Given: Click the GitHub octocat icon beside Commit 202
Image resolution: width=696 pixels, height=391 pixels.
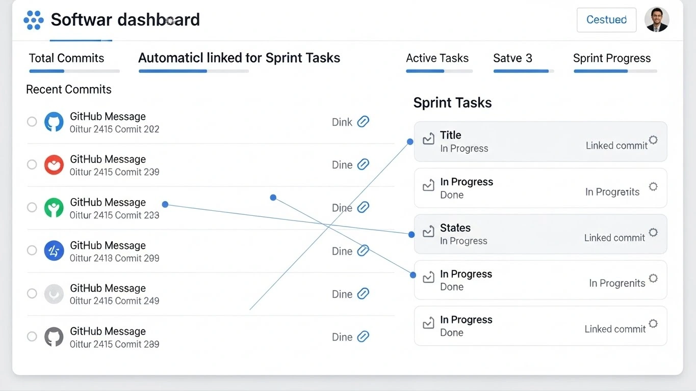Looking at the screenshot, I should (54, 122).
